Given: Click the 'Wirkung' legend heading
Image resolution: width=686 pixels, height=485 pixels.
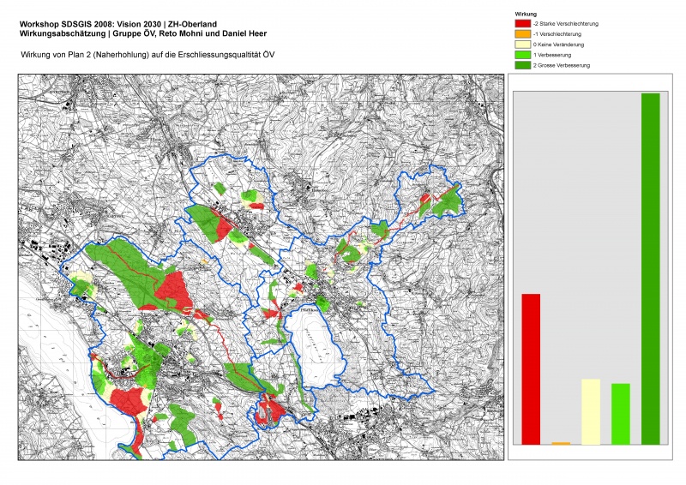Looking at the screenshot, I should click(526, 15).
